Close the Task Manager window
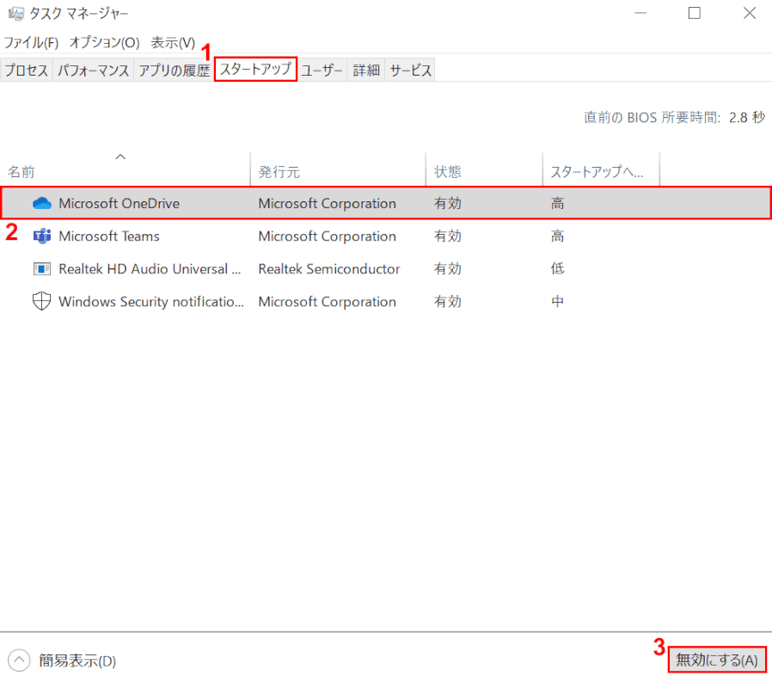The image size is (772, 688). click(750, 13)
